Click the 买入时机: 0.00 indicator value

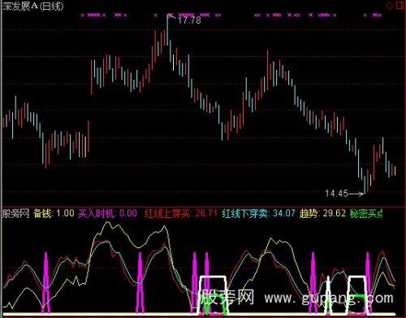coord(107,213)
